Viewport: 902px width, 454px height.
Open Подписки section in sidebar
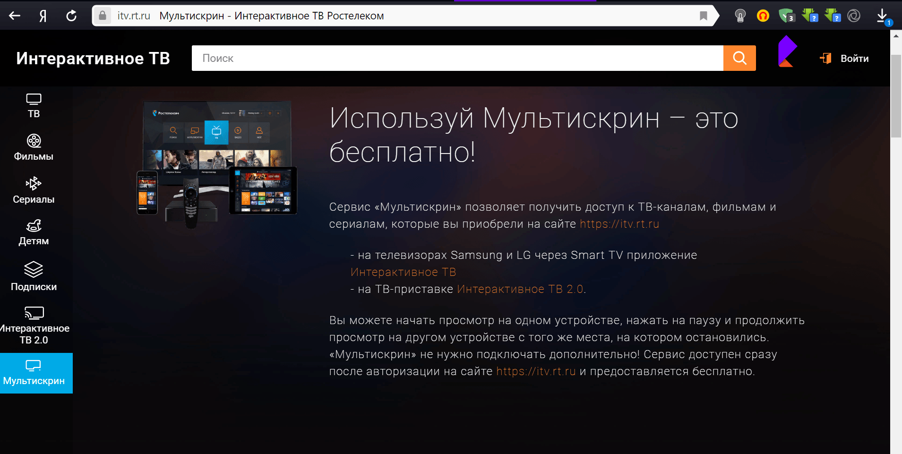pyautogui.click(x=34, y=277)
